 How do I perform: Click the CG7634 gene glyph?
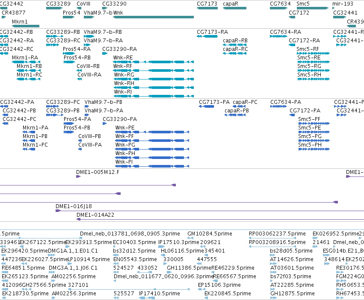279,8
